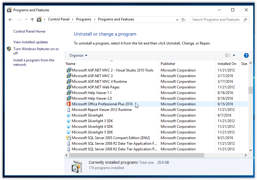Click the Control Panel icon in address bar
Screen dimensions: 257x180
click(x=39, y=20)
